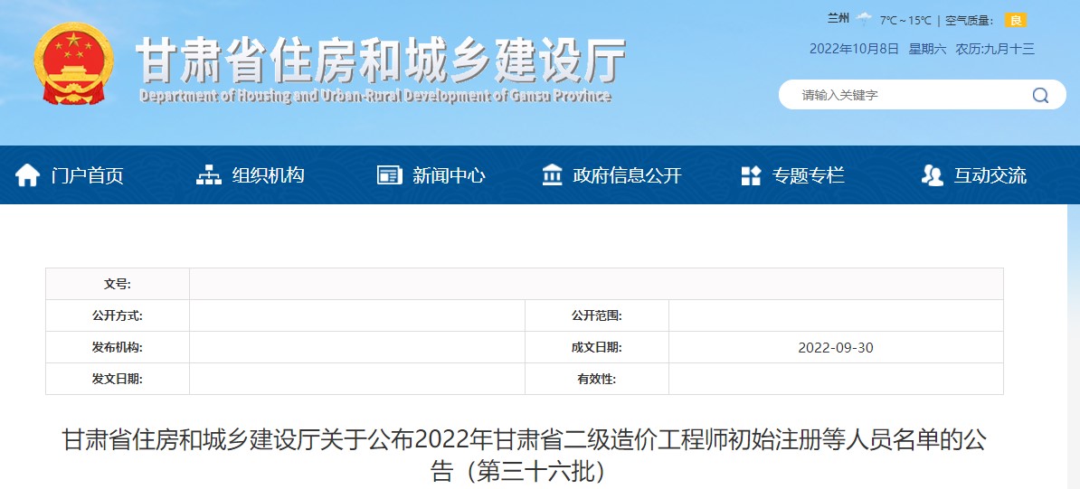Click the 2022-09-30 date in table
Image resolution: width=1080 pixels, height=489 pixels.
coord(836,348)
